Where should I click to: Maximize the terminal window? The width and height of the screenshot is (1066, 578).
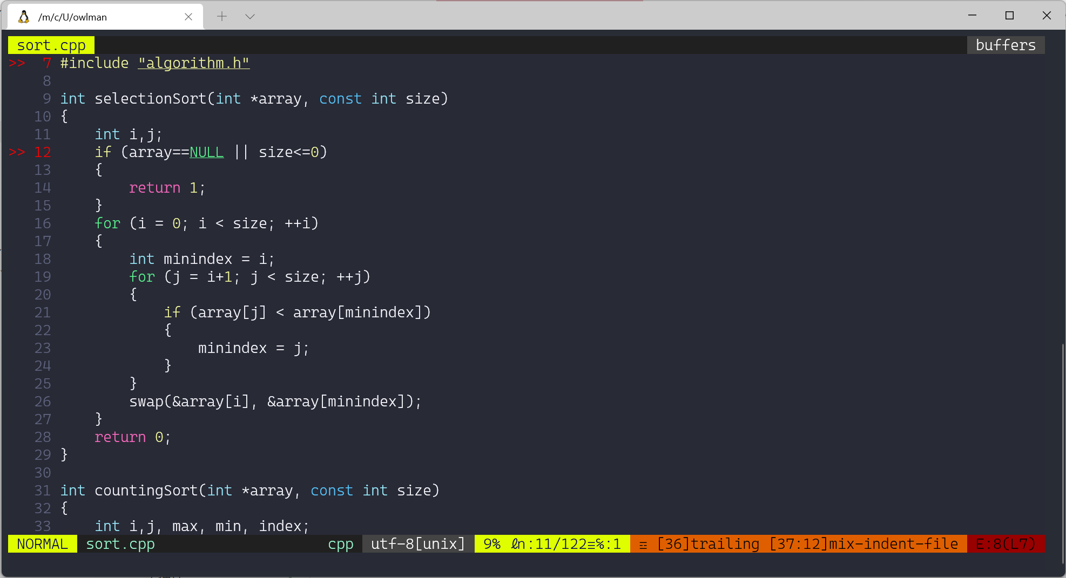pyautogui.click(x=1009, y=16)
